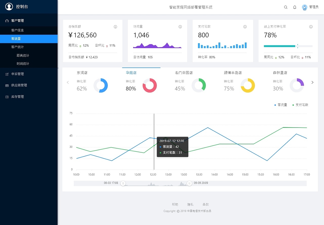Open the 隐私 footer link
This screenshot has height=225, width=324.
click(190, 204)
